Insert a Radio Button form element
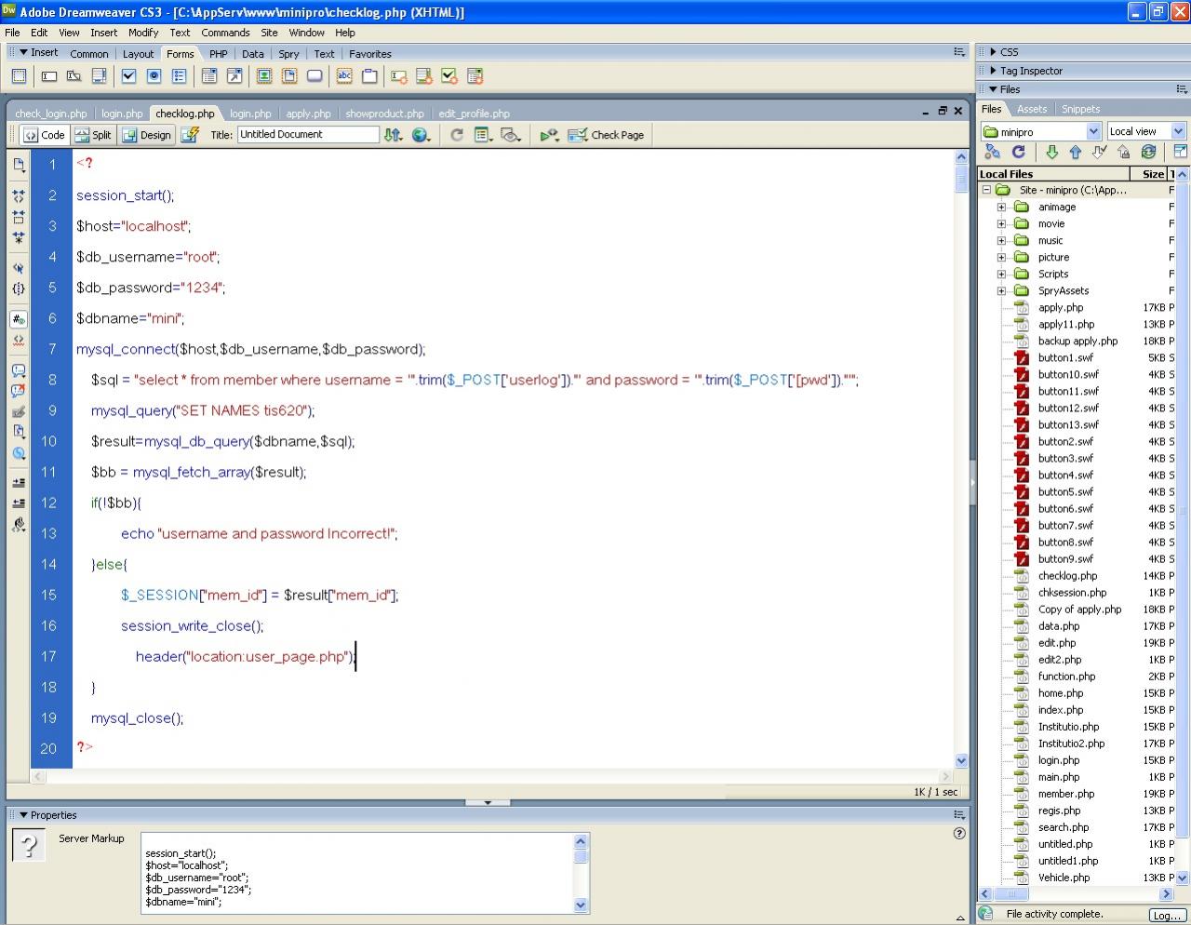The image size is (1191, 925). tap(154, 76)
